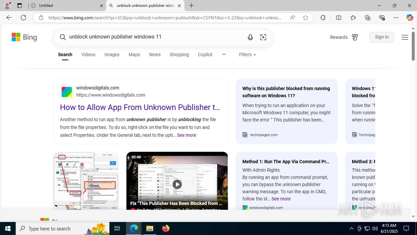Expand See more in Method 1 card
417x235 pixels.
[281, 199]
